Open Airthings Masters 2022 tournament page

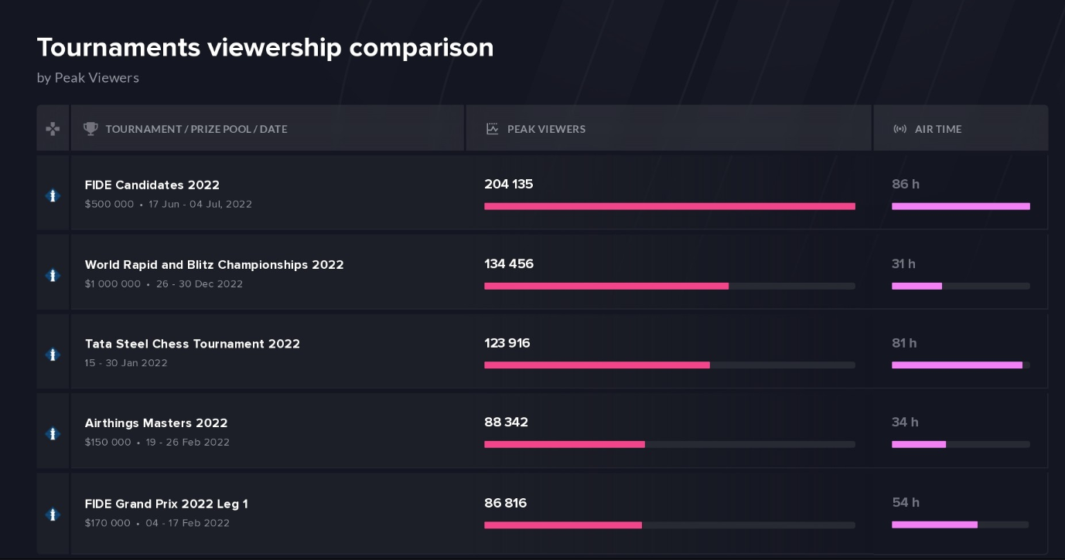156,423
